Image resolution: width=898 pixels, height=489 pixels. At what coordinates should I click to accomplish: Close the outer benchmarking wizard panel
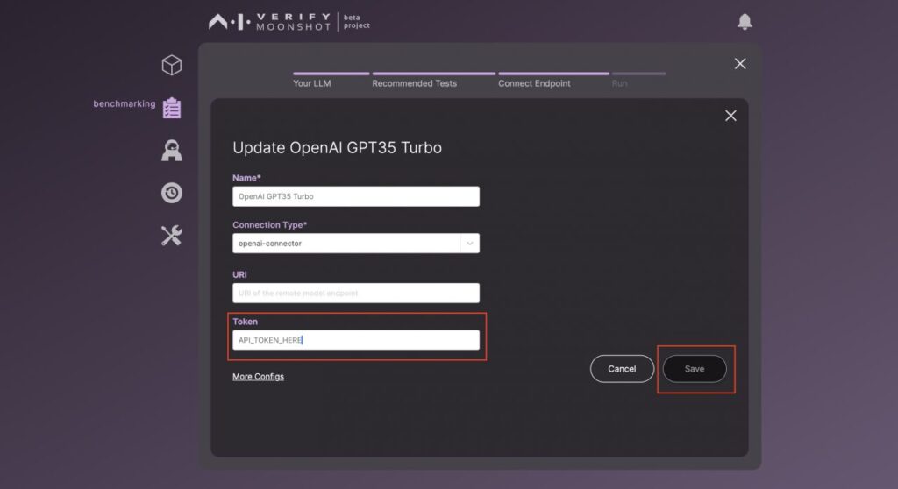[740, 64]
